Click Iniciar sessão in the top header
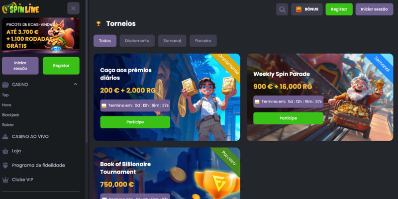398x199 pixels. pyautogui.click(x=375, y=9)
